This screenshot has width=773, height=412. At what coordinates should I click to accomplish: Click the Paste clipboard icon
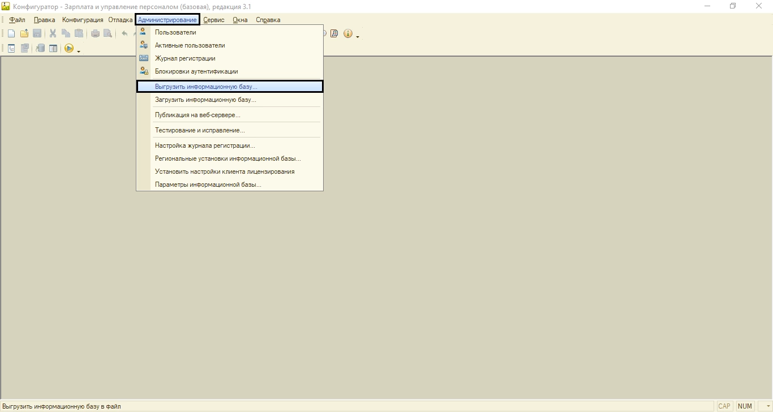[x=79, y=34]
